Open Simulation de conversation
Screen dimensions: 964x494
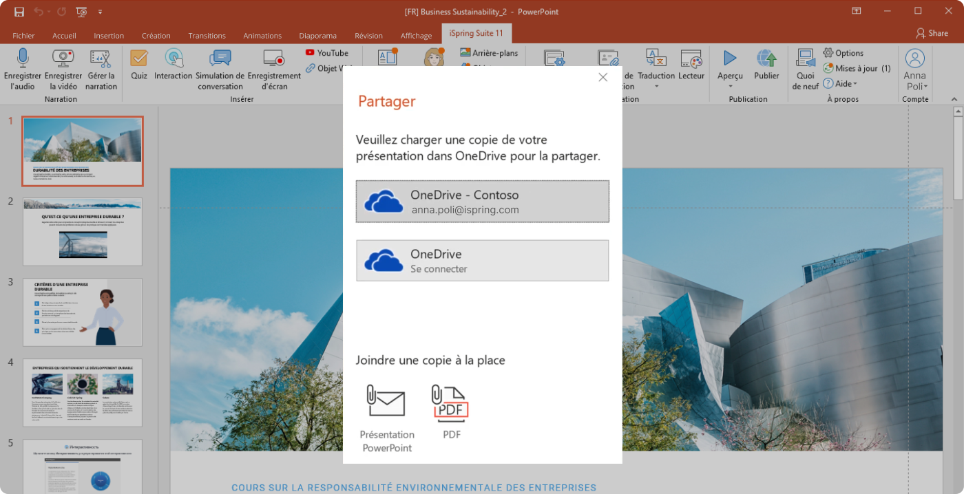(x=220, y=69)
